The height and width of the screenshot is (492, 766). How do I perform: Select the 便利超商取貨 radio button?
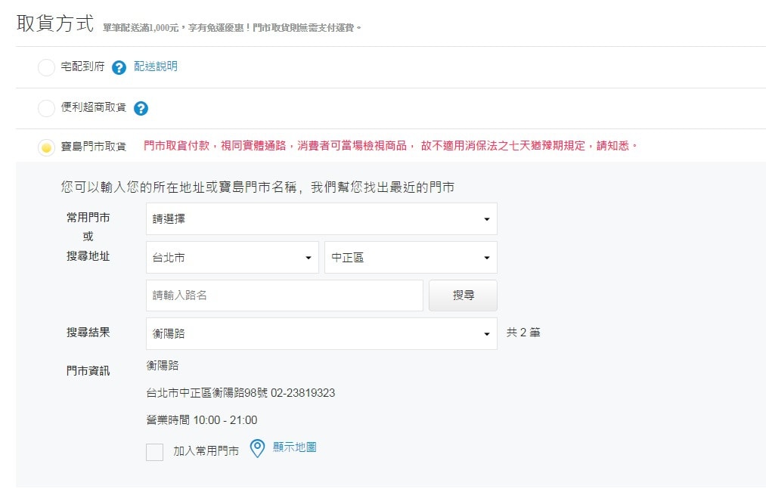click(x=46, y=109)
